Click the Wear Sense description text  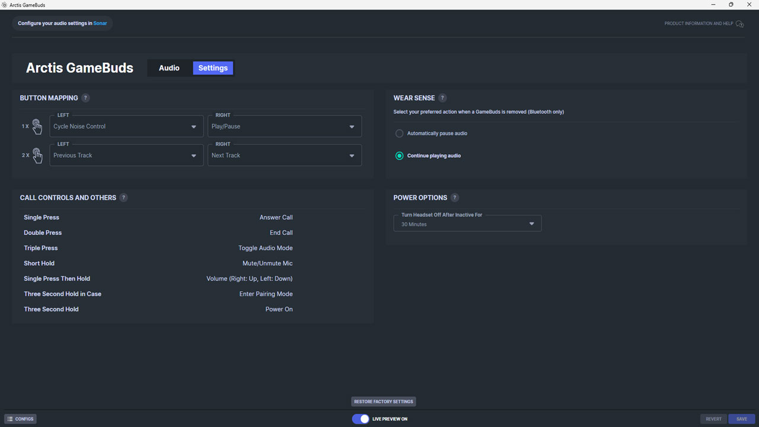[479, 112]
